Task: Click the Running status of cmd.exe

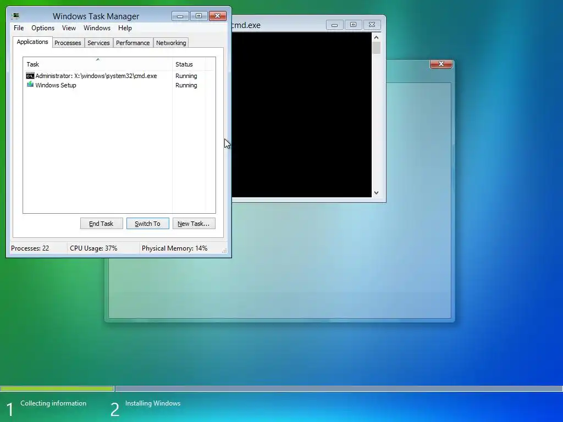Action: (186, 76)
